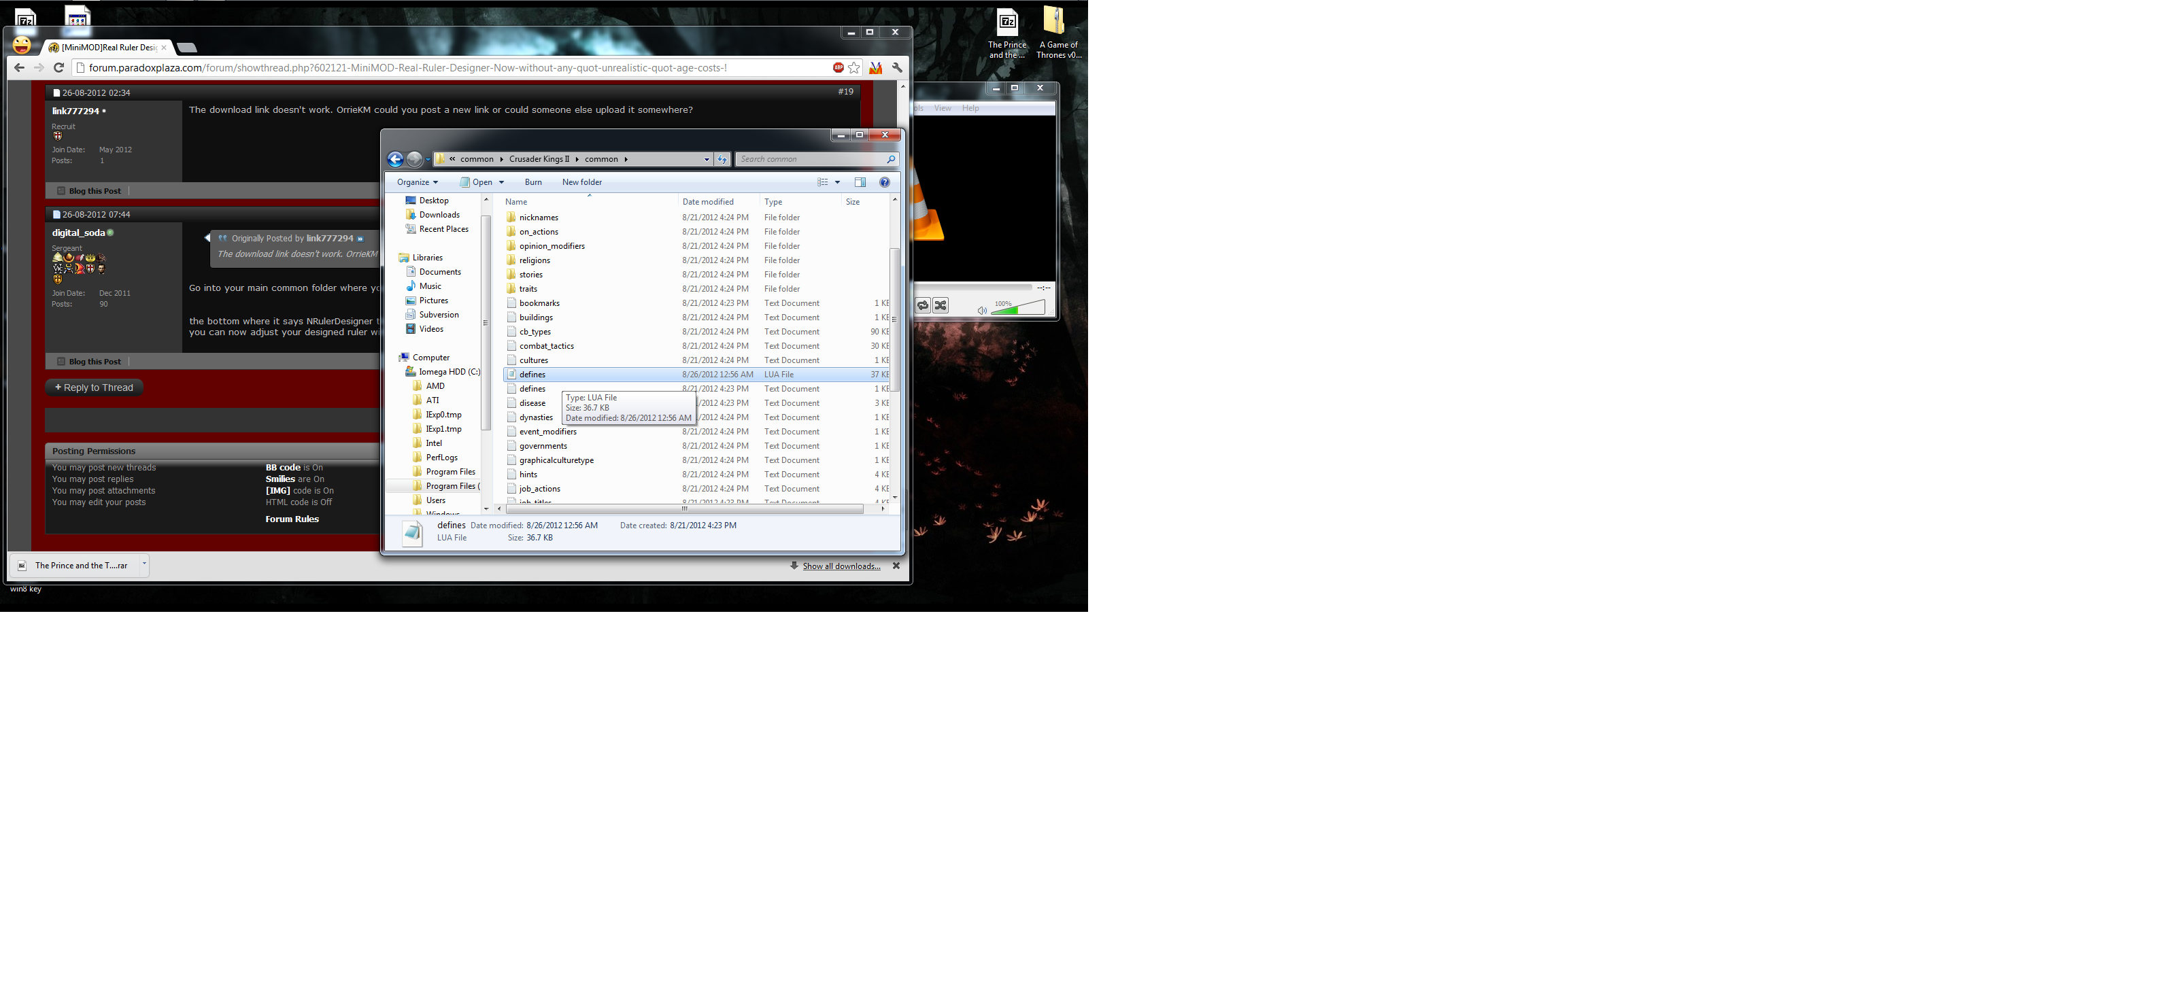The image size is (2168, 998).
Task: Open the Help menu in VLC
Action: tap(970, 107)
